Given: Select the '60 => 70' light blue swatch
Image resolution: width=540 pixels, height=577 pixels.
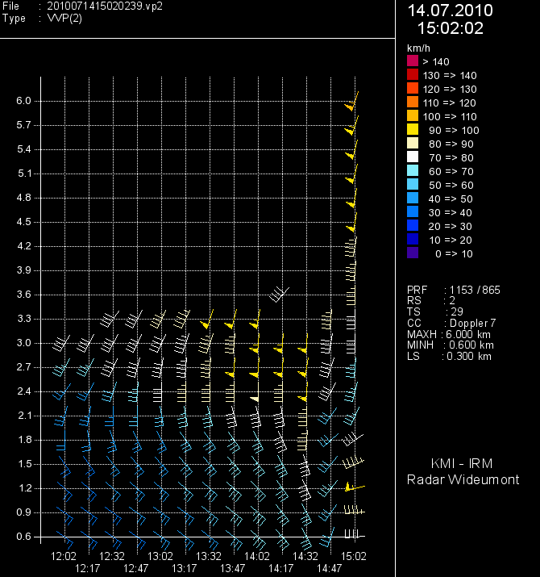Looking at the screenshot, I should coord(413,171).
